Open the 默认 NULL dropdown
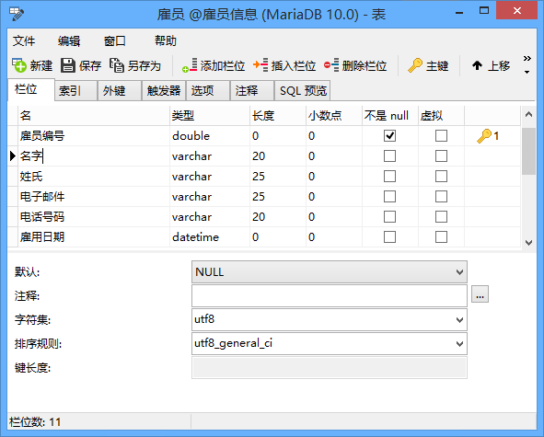 coord(330,272)
